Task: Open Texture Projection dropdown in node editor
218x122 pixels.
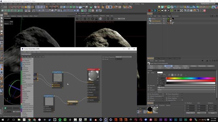Action: (123, 57)
